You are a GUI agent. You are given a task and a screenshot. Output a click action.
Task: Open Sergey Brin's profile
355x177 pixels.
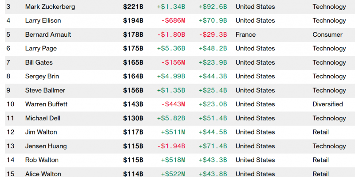coord(42,76)
